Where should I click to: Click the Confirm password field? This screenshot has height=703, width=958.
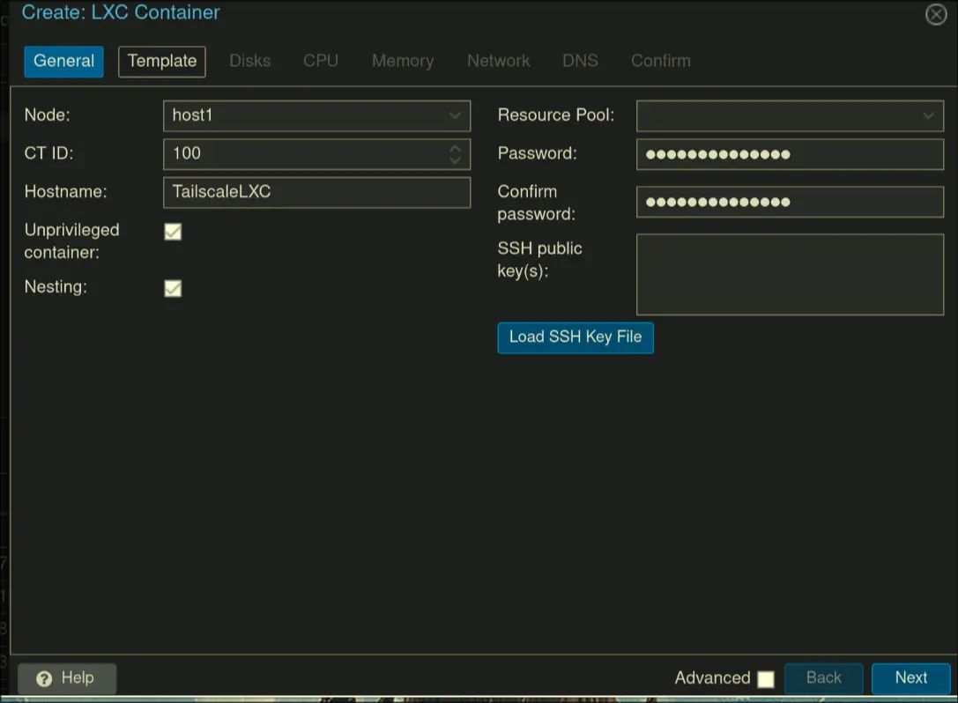click(790, 202)
